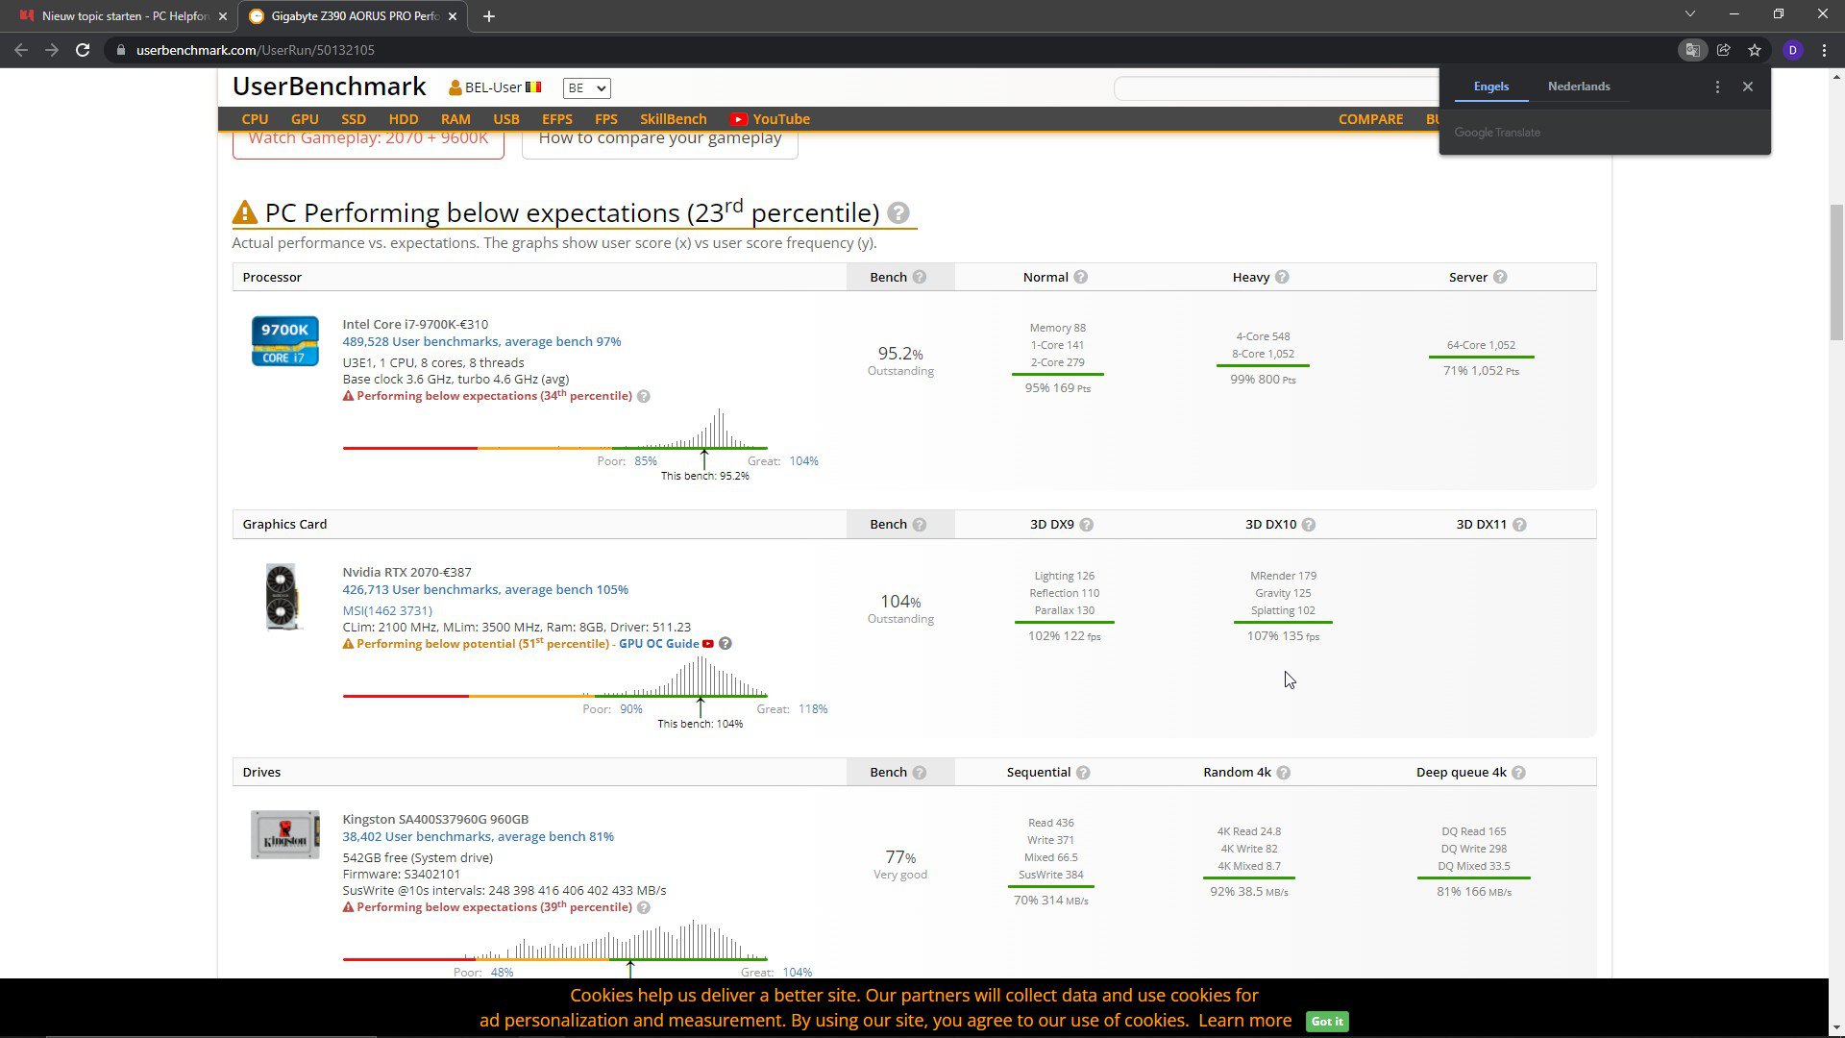Image resolution: width=1845 pixels, height=1038 pixels.
Task: Accept cookies with the Got it button
Action: [x=1327, y=1022]
